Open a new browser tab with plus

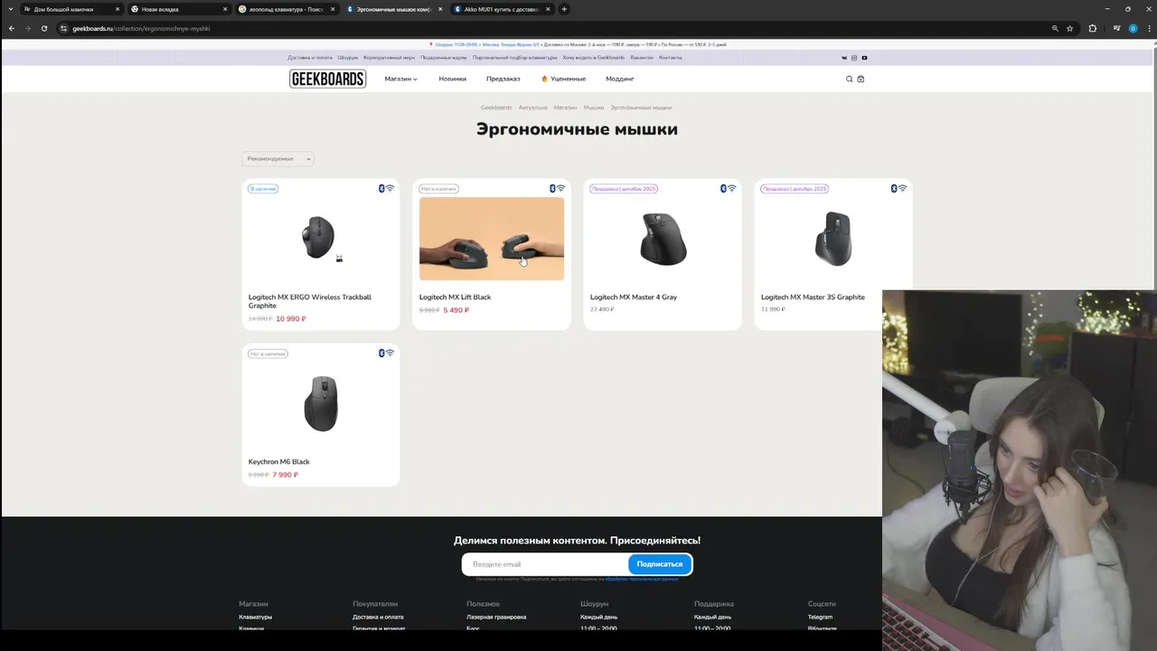[564, 9]
